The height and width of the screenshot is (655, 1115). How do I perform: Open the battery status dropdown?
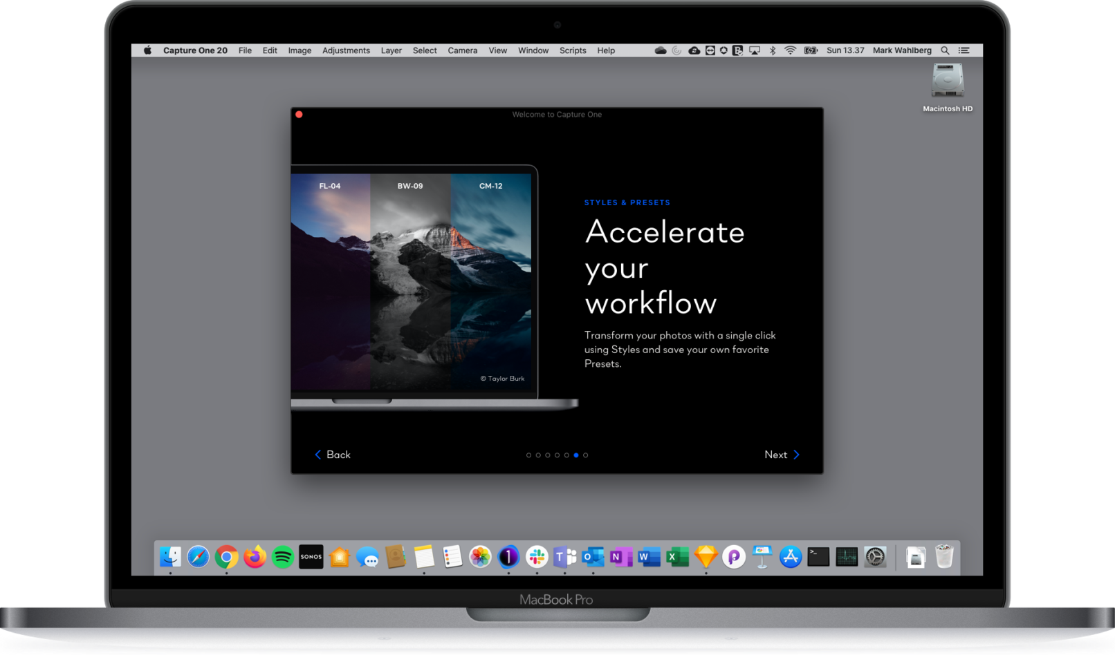811,50
